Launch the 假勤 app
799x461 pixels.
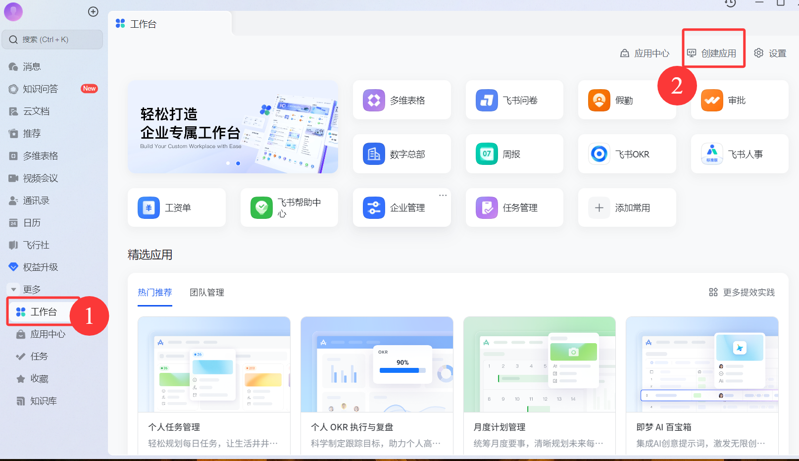point(627,100)
